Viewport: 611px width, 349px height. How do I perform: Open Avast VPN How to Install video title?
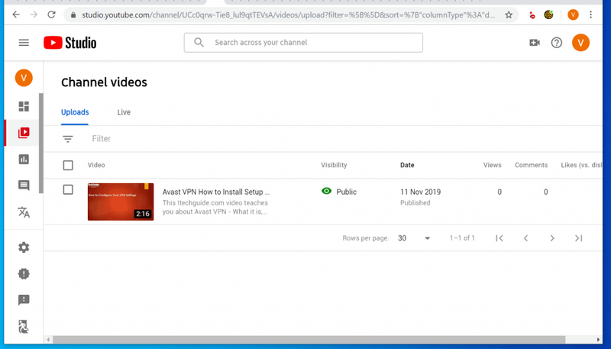[x=216, y=192]
